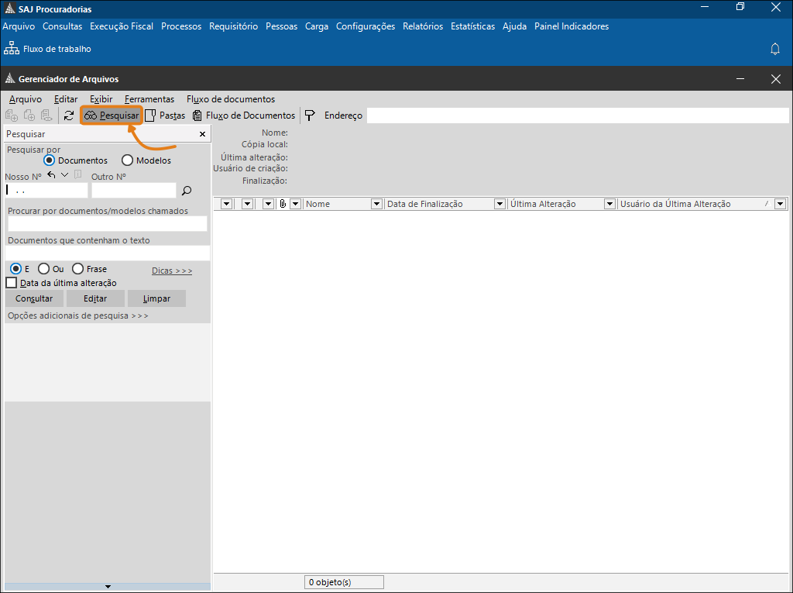Open Fluxo de Documentos toolbar button
This screenshot has height=593, width=793.
click(244, 115)
